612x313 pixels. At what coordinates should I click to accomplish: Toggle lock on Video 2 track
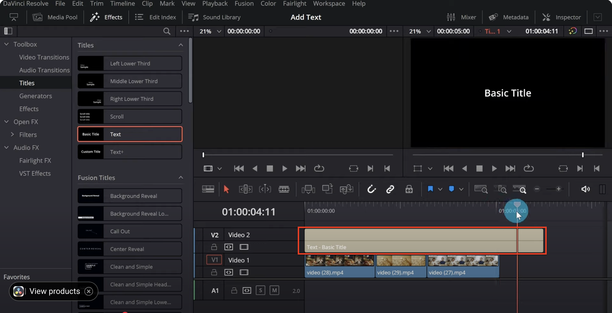coord(214,247)
